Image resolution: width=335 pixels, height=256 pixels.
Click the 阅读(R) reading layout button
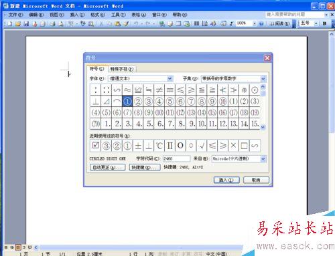pos(279,23)
